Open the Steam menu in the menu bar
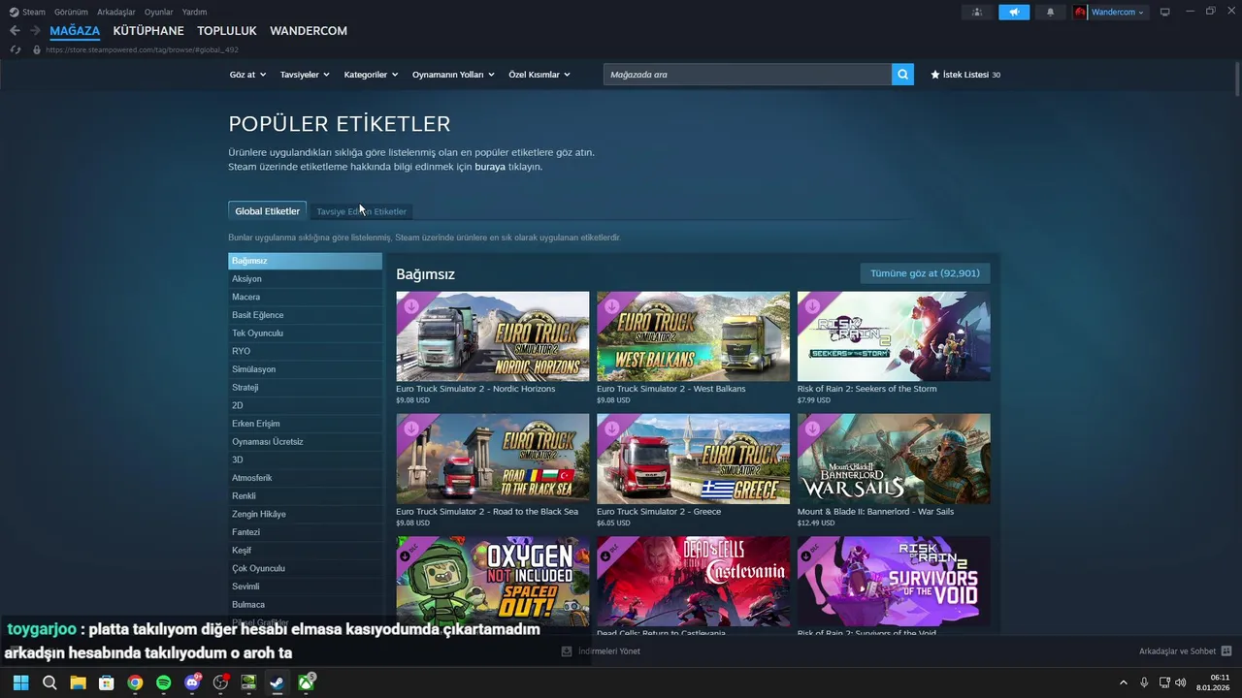The height and width of the screenshot is (698, 1242). [x=34, y=12]
